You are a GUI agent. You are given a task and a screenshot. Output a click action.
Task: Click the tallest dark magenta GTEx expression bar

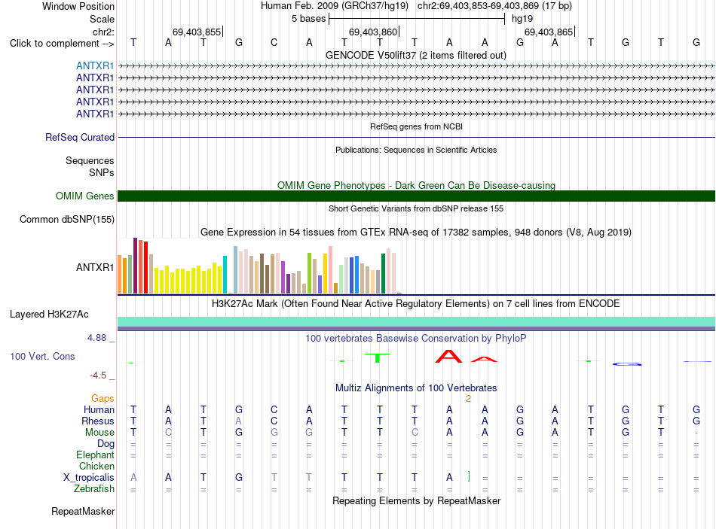click(x=135, y=266)
